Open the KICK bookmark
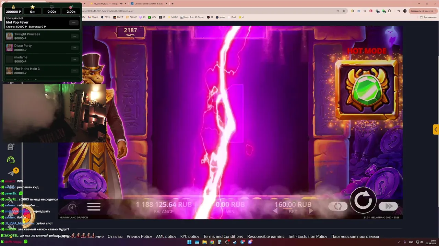This screenshot has height=246, width=439. click(152, 17)
